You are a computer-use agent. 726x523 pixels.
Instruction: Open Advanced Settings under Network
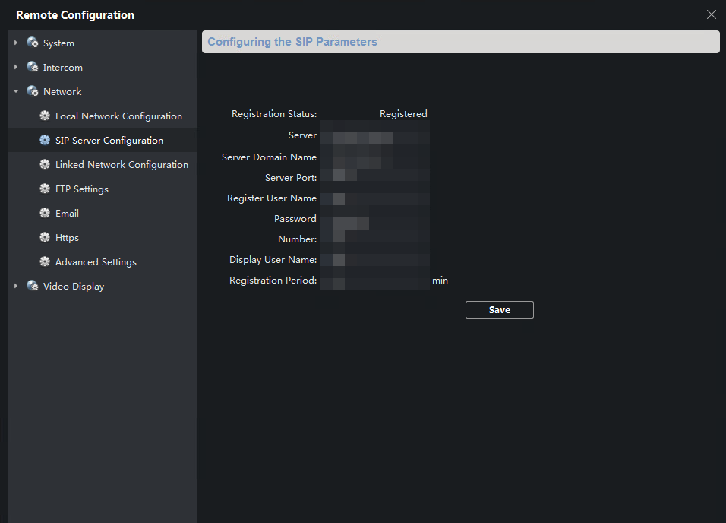(96, 261)
